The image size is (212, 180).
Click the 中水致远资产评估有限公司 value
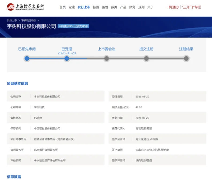tap(50, 161)
